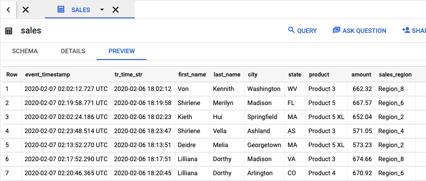Click the Row column header
This screenshot has height=181, width=426.
pos(12,75)
